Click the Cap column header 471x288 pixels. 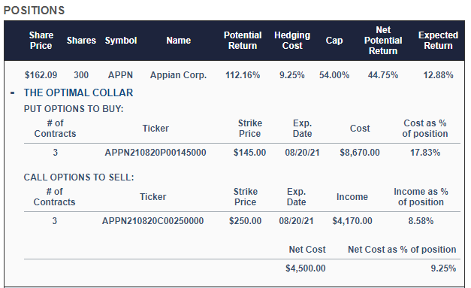click(x=334, y=41)
